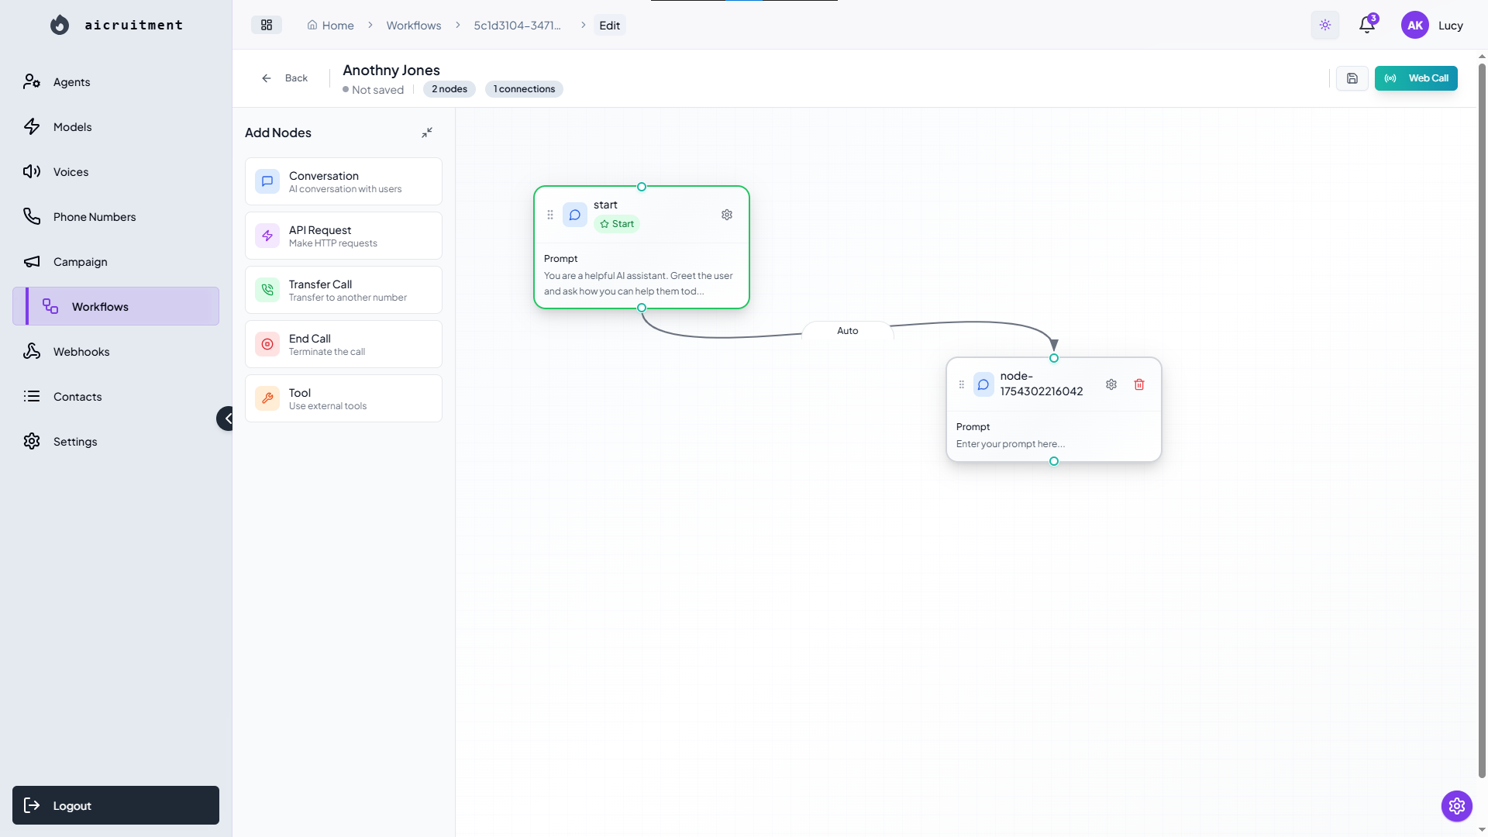Click the Webhooks sidebar icon
Image resolution: width=1488 pixels, height=837 pixels.
(x=32, y=351)
